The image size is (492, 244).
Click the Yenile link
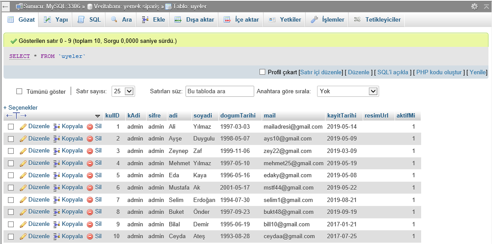click(478, 72)
